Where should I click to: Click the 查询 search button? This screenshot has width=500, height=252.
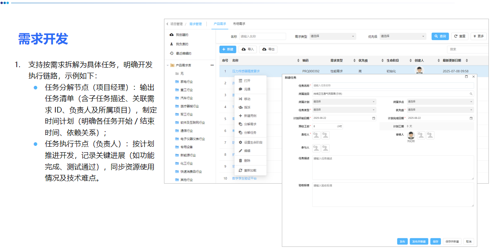click(439, 36)
